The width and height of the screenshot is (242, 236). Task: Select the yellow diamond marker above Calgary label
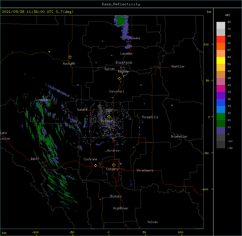(114, 165)
